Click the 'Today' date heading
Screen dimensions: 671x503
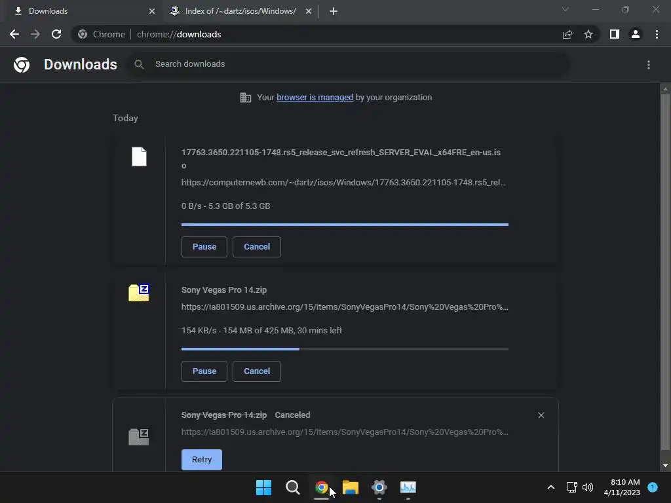coord(125,118)
